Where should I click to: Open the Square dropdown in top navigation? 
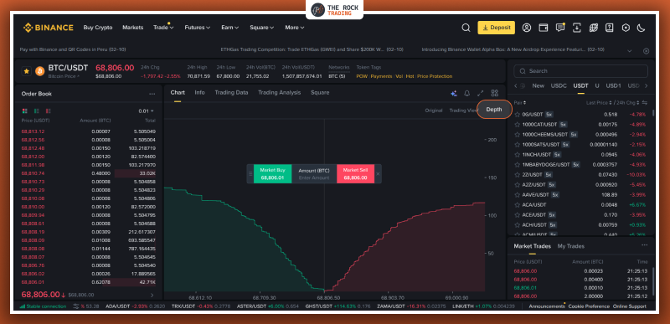261,28
